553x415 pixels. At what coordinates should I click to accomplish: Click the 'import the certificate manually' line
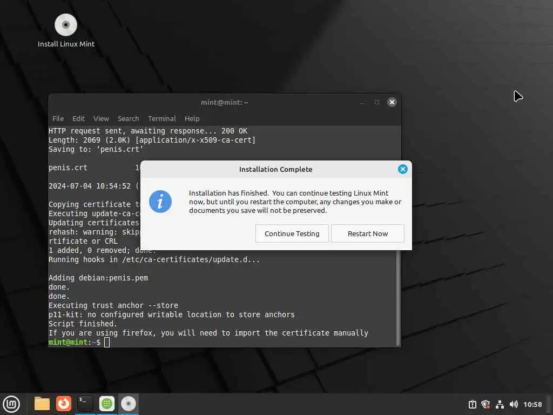tap(208, 333)
